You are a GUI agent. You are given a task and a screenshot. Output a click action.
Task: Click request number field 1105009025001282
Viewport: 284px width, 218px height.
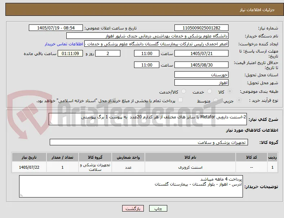pos(201,28)
